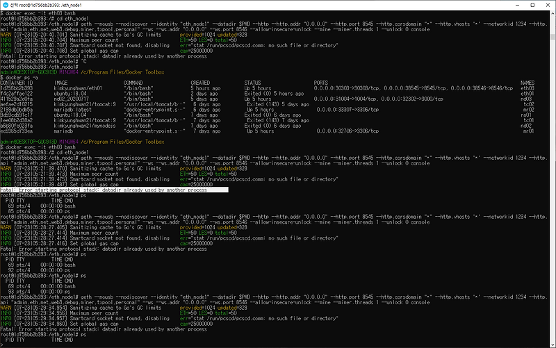Screen dimensions: 556x348
Task: Click the status 'Exited (143) 5 days ago'
Action: pyautogui.click(x=278, y=104)
